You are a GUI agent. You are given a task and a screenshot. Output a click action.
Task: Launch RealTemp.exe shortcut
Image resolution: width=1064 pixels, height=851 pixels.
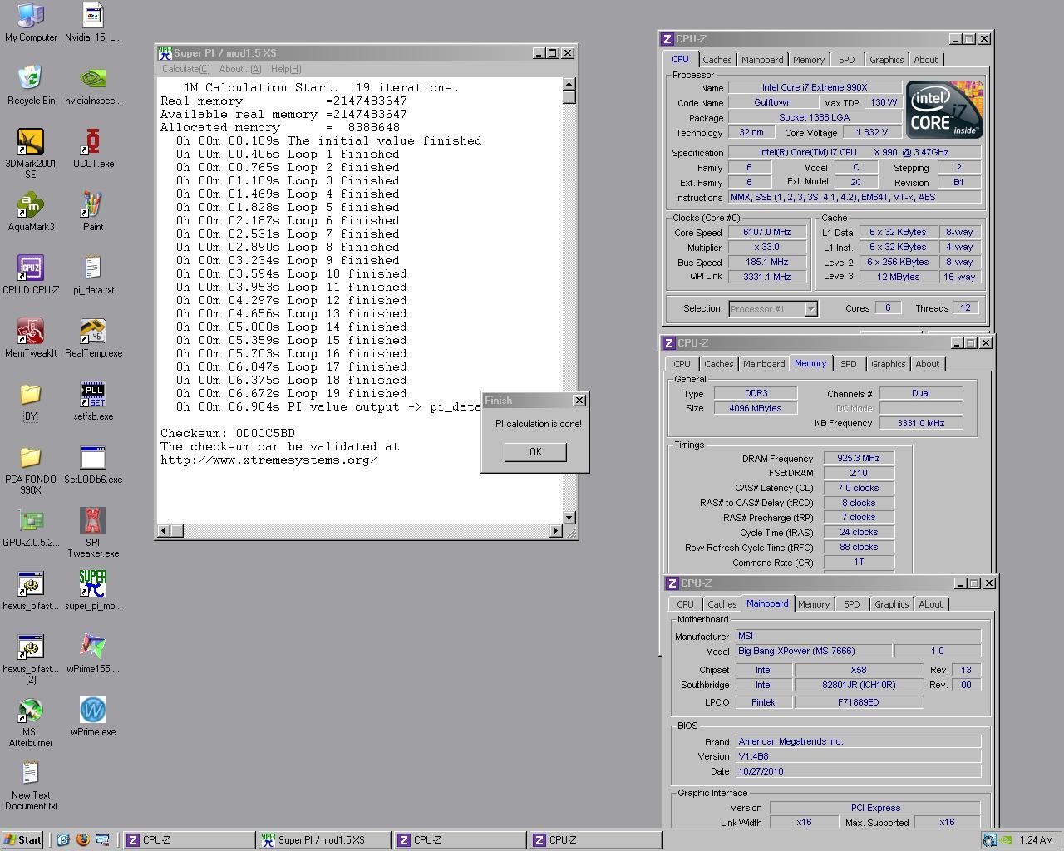93,337
